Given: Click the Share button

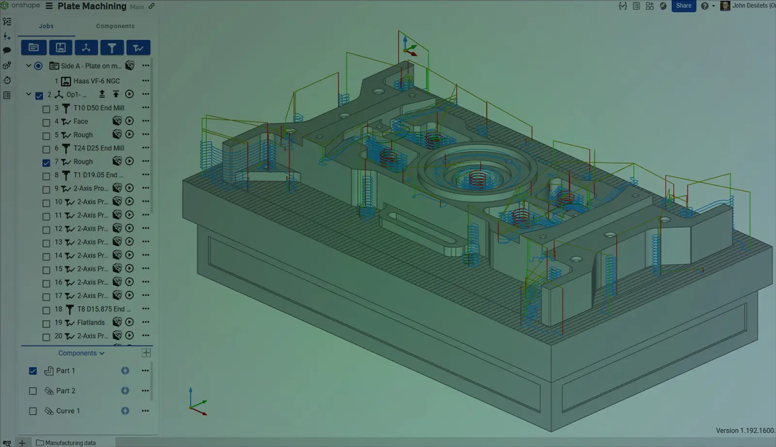Looking at the screenshot, I should [684, 6].
